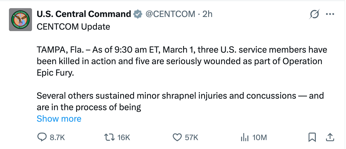
Task: Click the "CENTCOM Update" heading text
Action: pos(74,27)
